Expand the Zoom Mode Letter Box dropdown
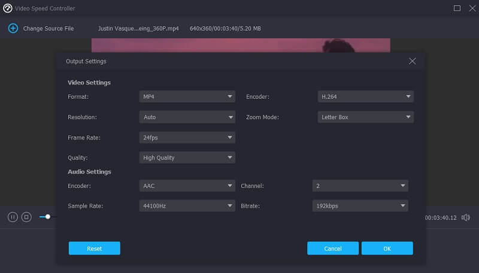 [x=365, y=117]
